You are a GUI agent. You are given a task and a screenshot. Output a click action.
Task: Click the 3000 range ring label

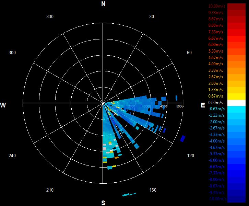(x=147, y=106)
